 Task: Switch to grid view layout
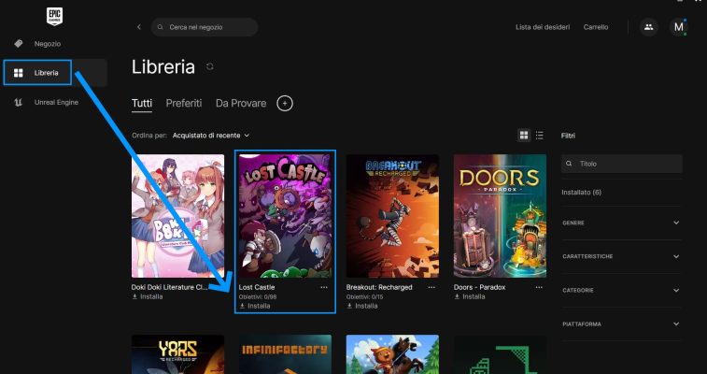point(524,136)
